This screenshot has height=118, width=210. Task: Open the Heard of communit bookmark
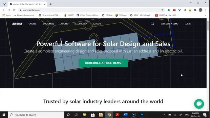(25, 15)
